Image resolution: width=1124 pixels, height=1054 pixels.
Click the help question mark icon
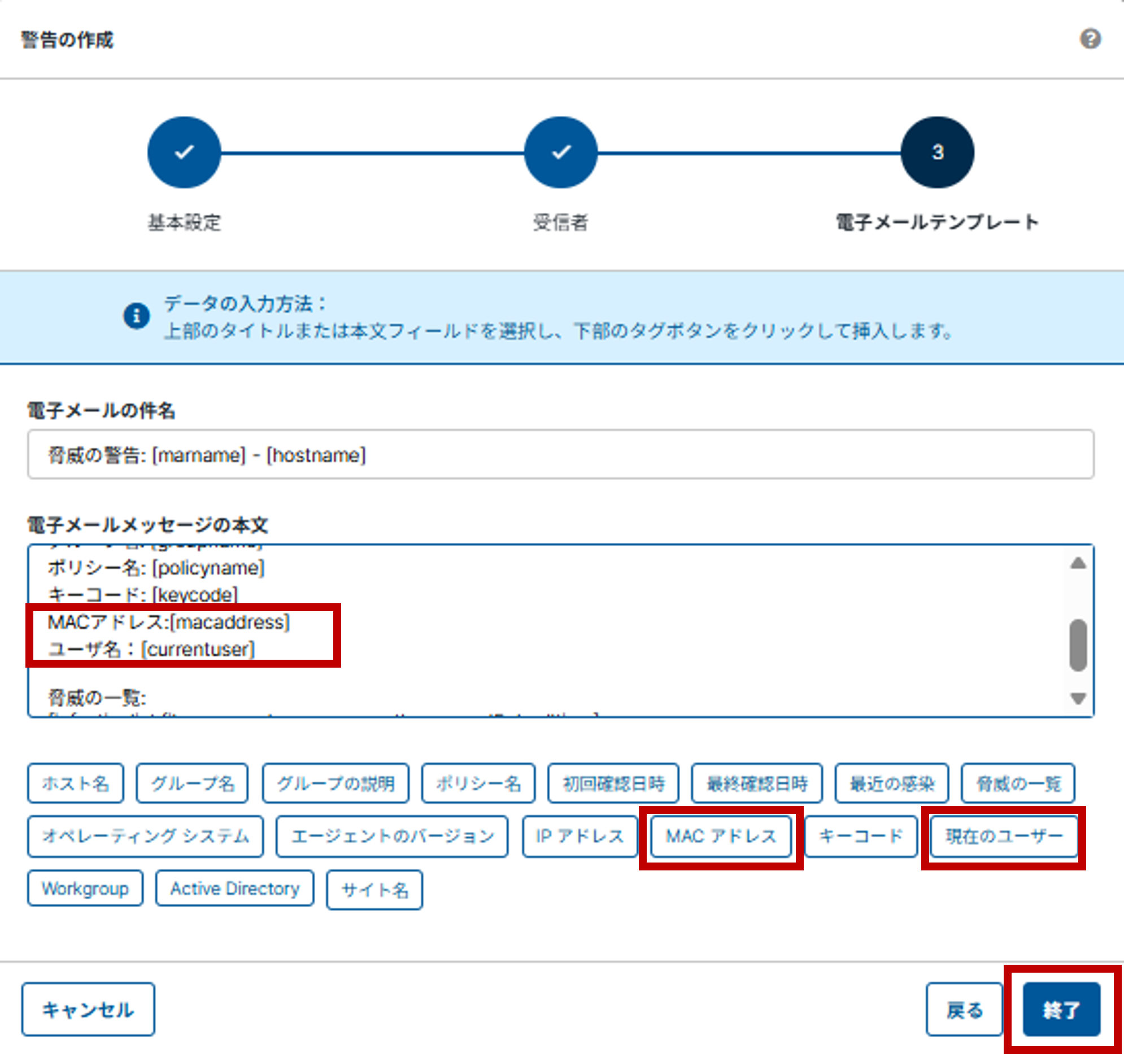click(x=1090, y=40)
